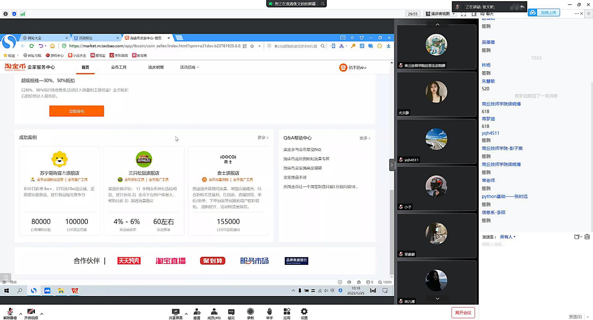Click the 发送(S) send button
593x320 pixels.
[575, 316]
